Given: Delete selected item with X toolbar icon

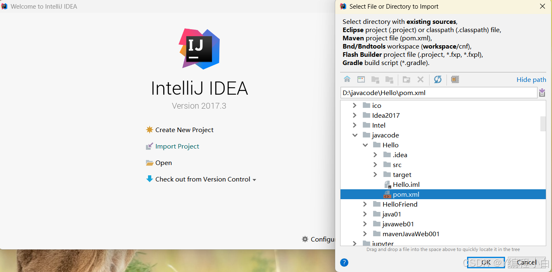Looking at the screenshot, I should (x=420, y=79).
